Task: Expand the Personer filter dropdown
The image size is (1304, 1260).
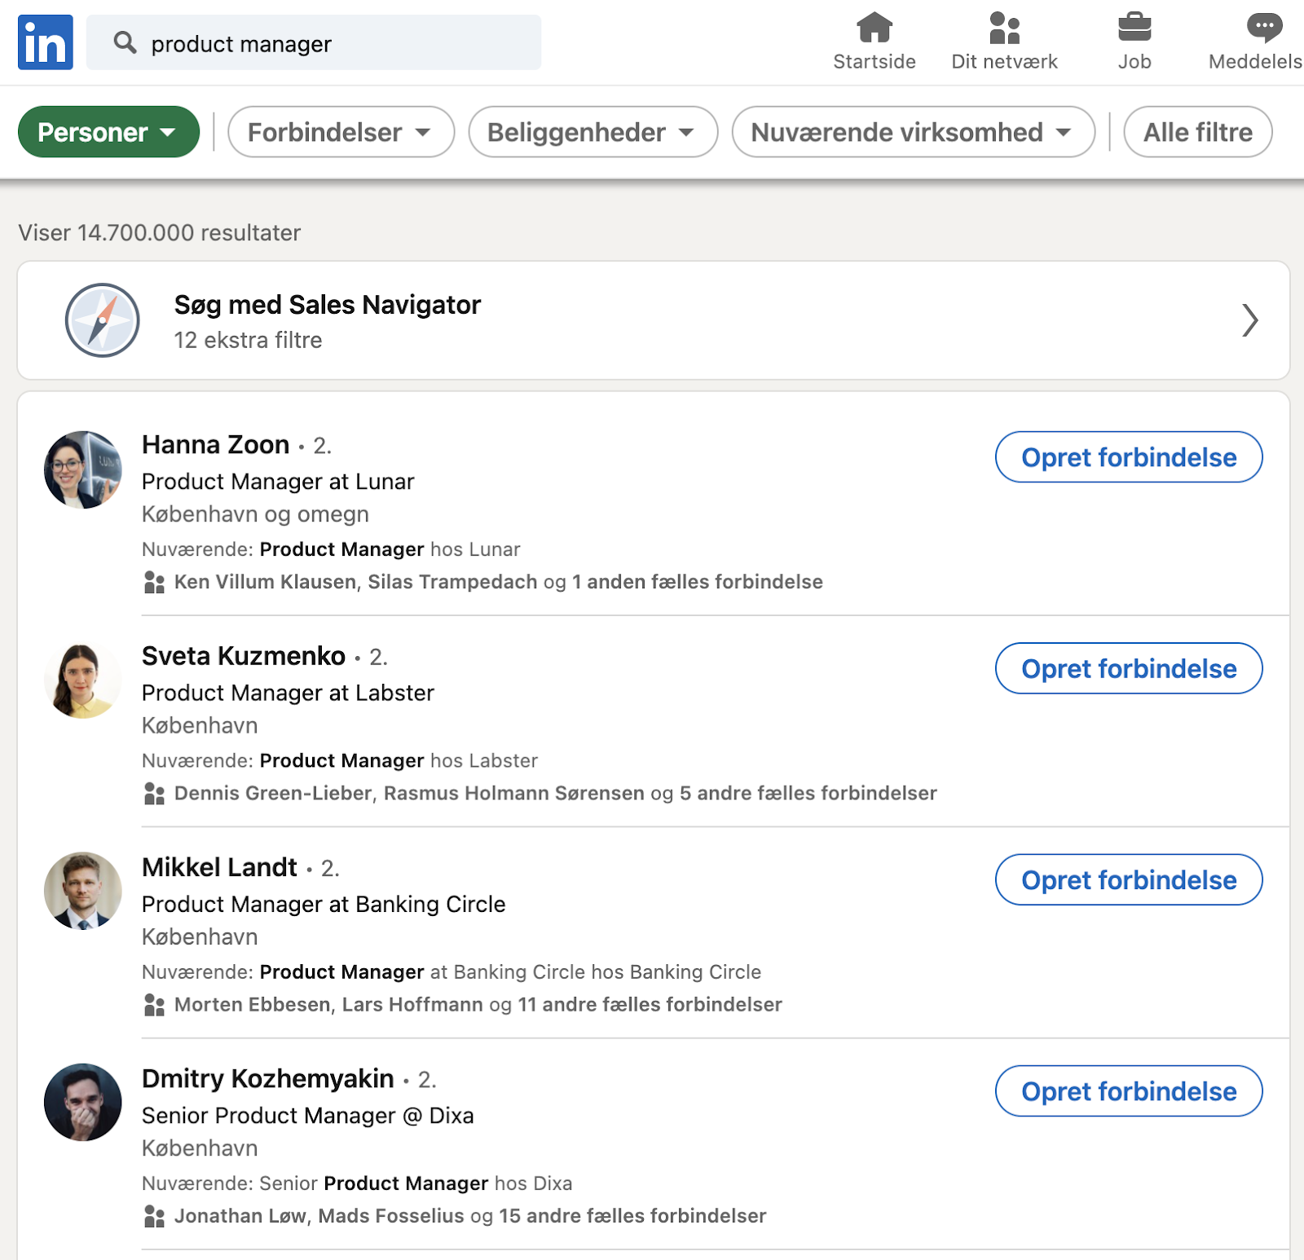Action: (x=108, y=132)
